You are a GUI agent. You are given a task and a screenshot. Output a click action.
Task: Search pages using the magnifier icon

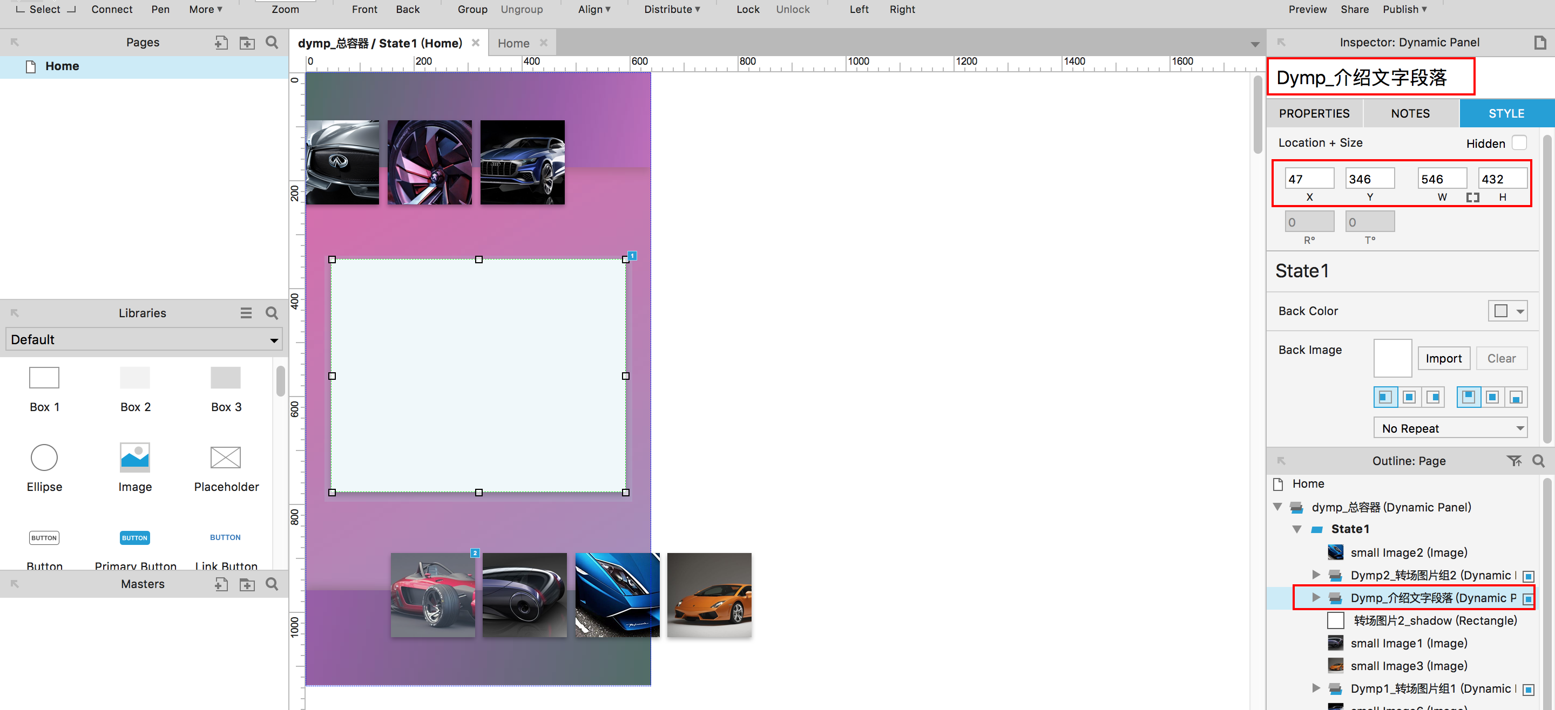272,42
